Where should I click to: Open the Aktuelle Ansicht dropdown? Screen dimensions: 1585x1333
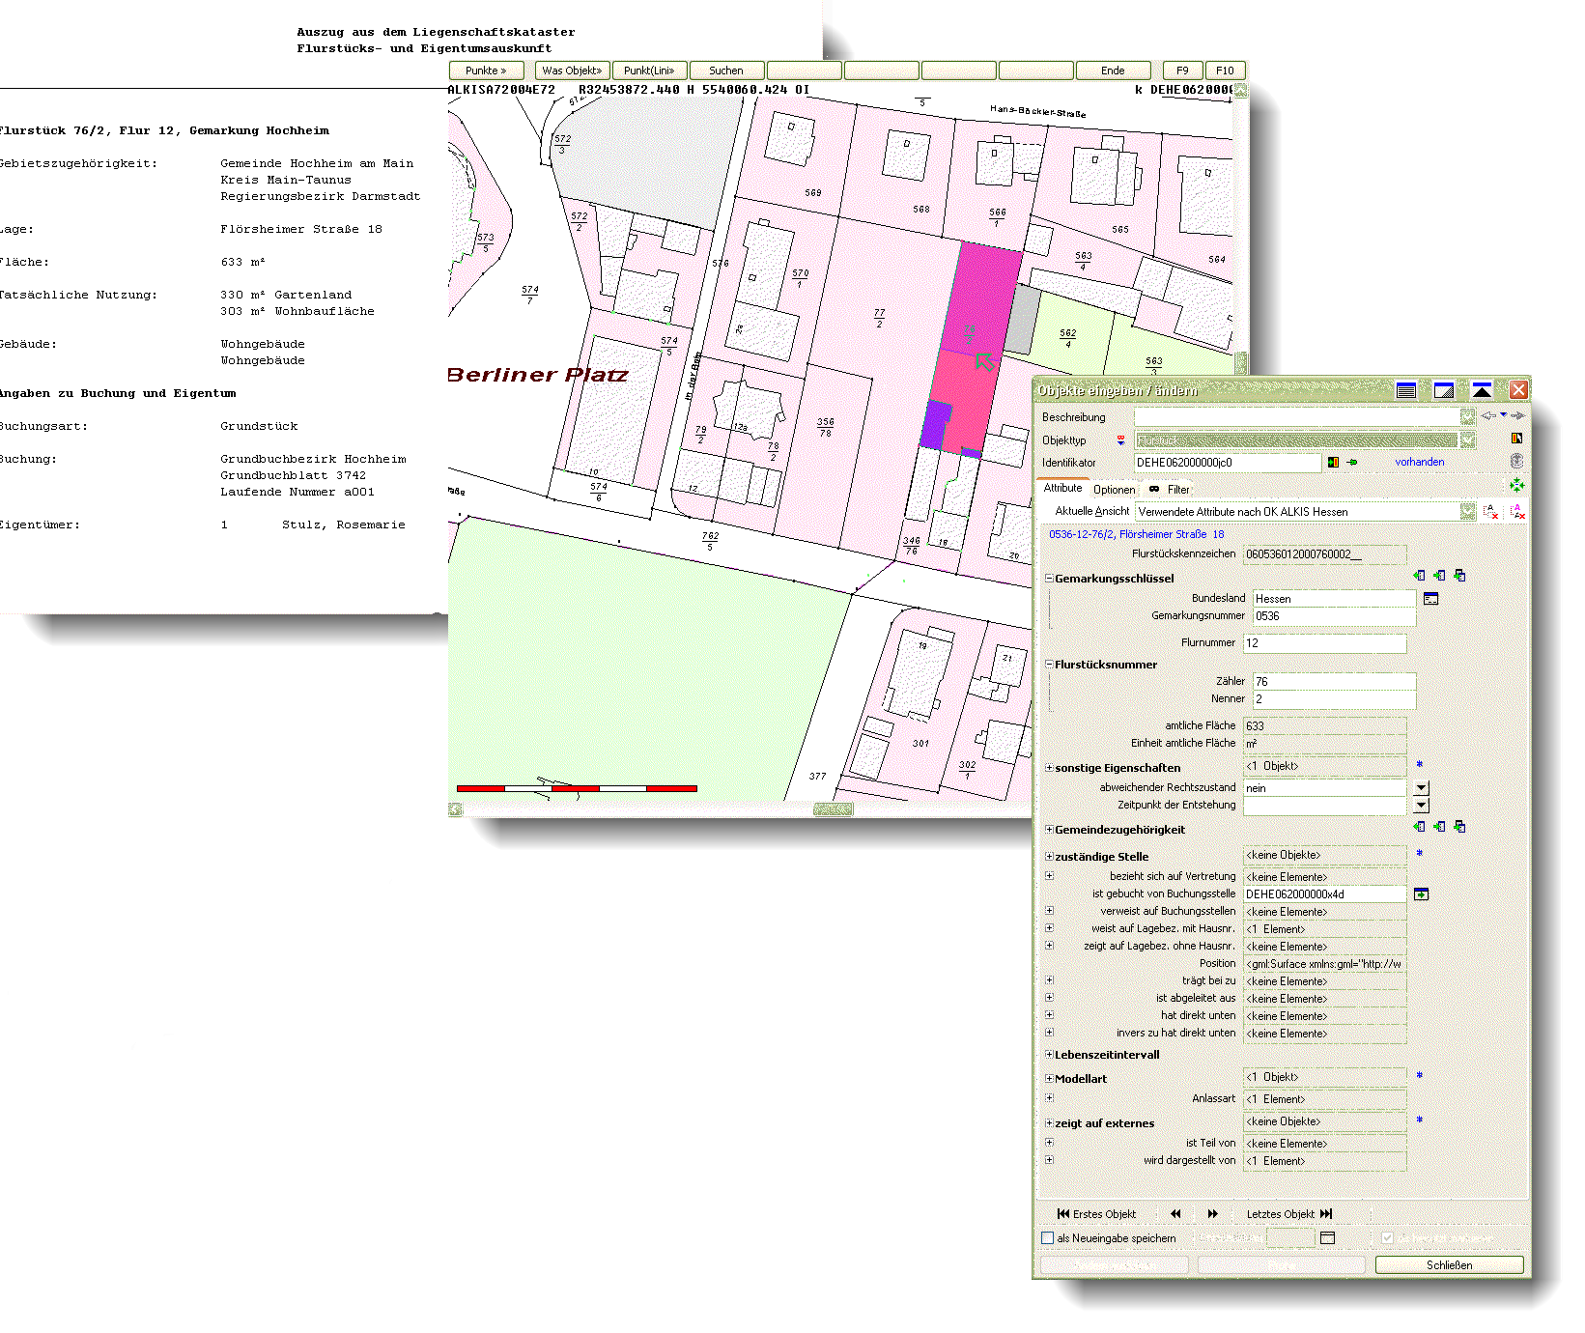1467,512
